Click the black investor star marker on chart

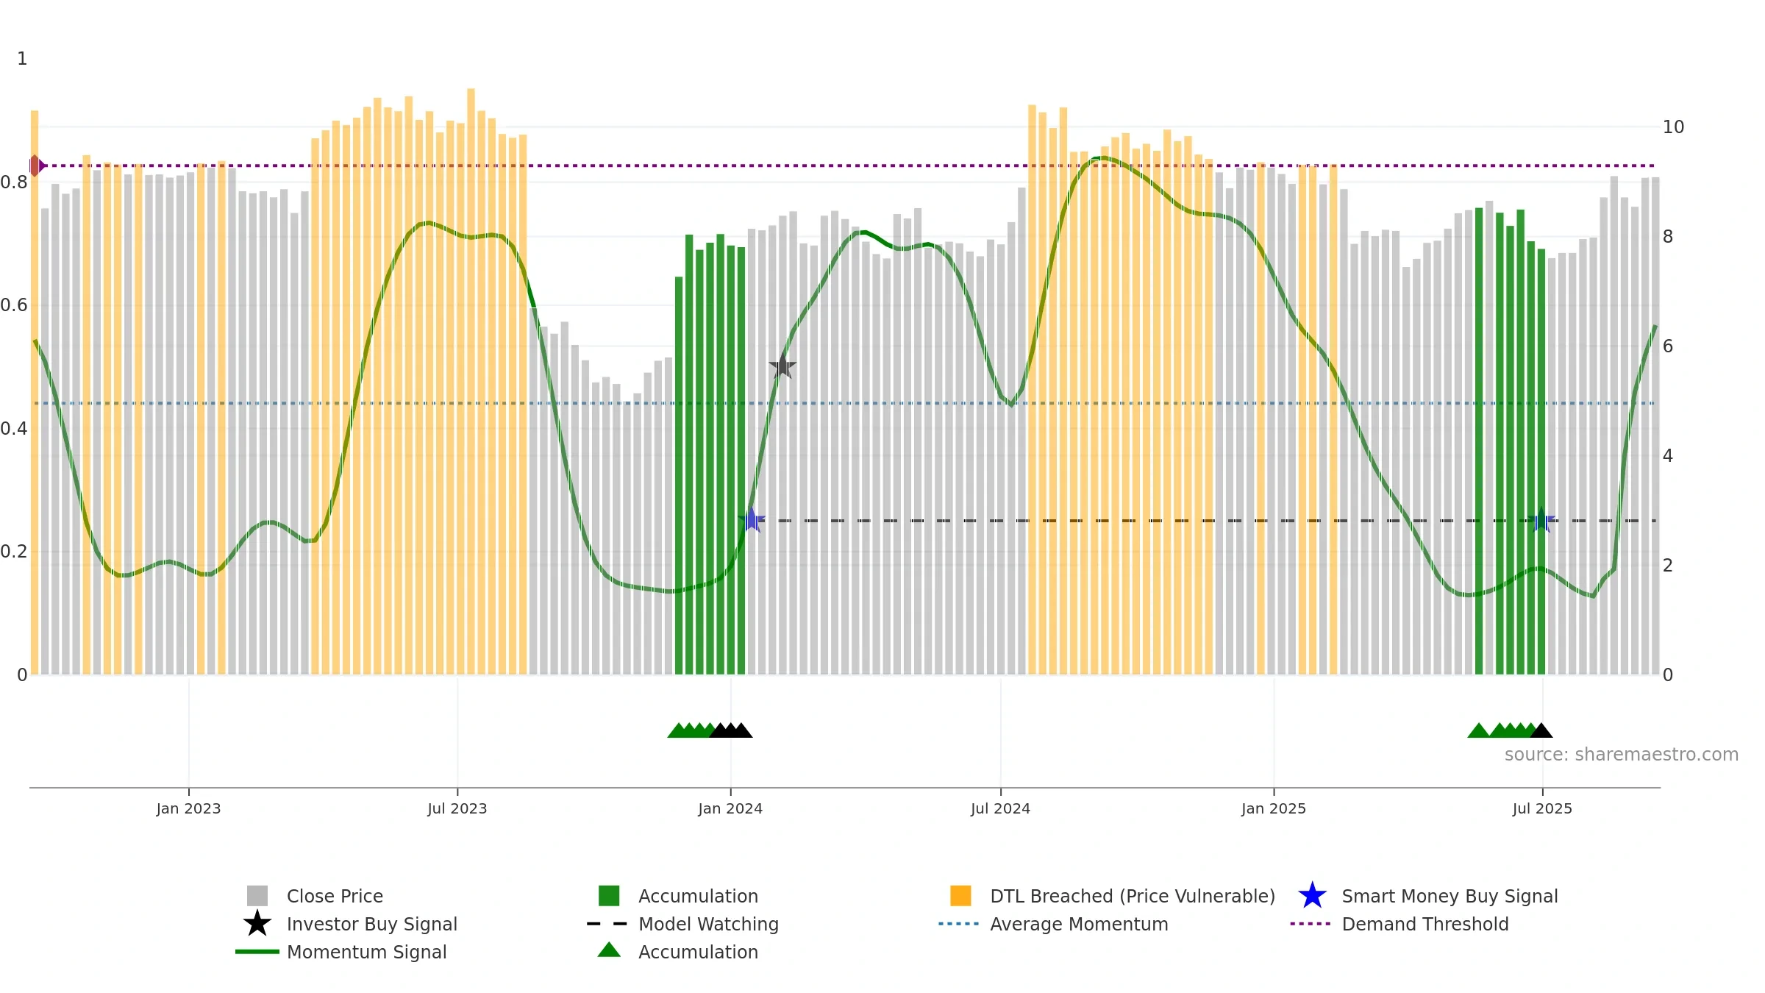[x=782, y=366]
